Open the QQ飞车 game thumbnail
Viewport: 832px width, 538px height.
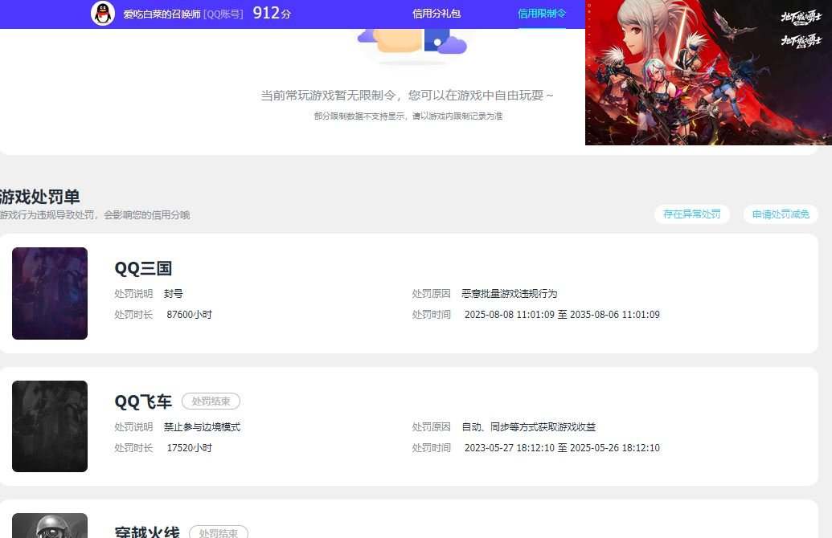coord(50,426)
